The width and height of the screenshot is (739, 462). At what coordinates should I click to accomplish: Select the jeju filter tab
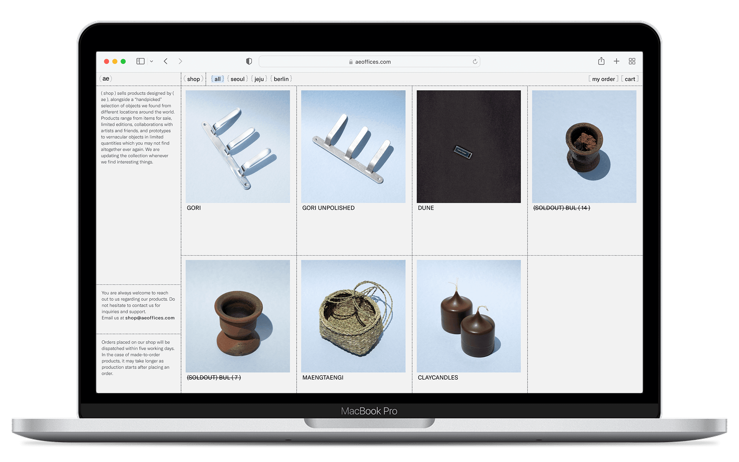(x=259, y=79)
